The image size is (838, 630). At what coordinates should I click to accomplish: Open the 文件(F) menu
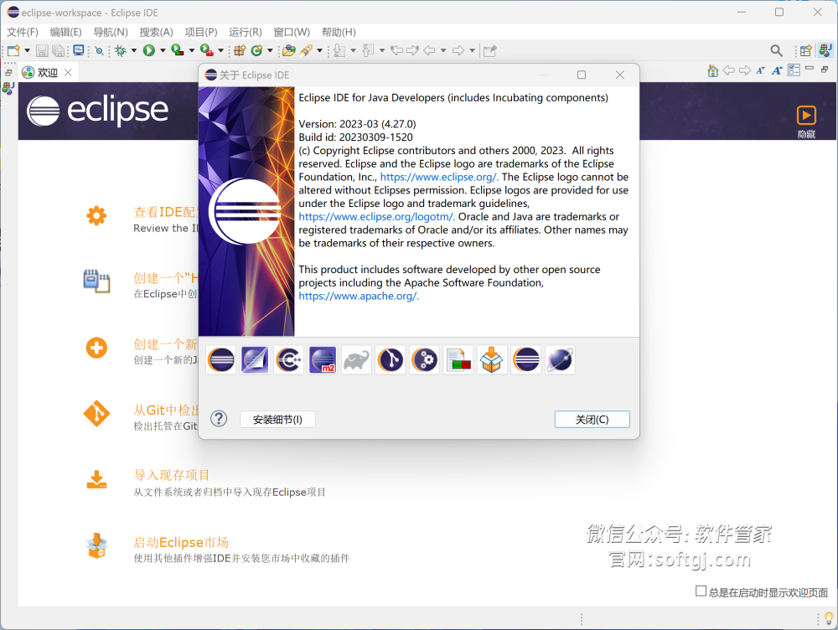coord(23,32)
